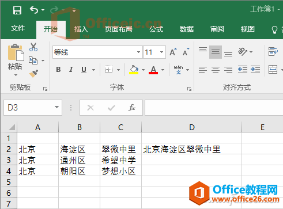Viewport: 283px width, 209px height.
Task: Open the 字体 dialog launcher
Action: coord(189,89)
